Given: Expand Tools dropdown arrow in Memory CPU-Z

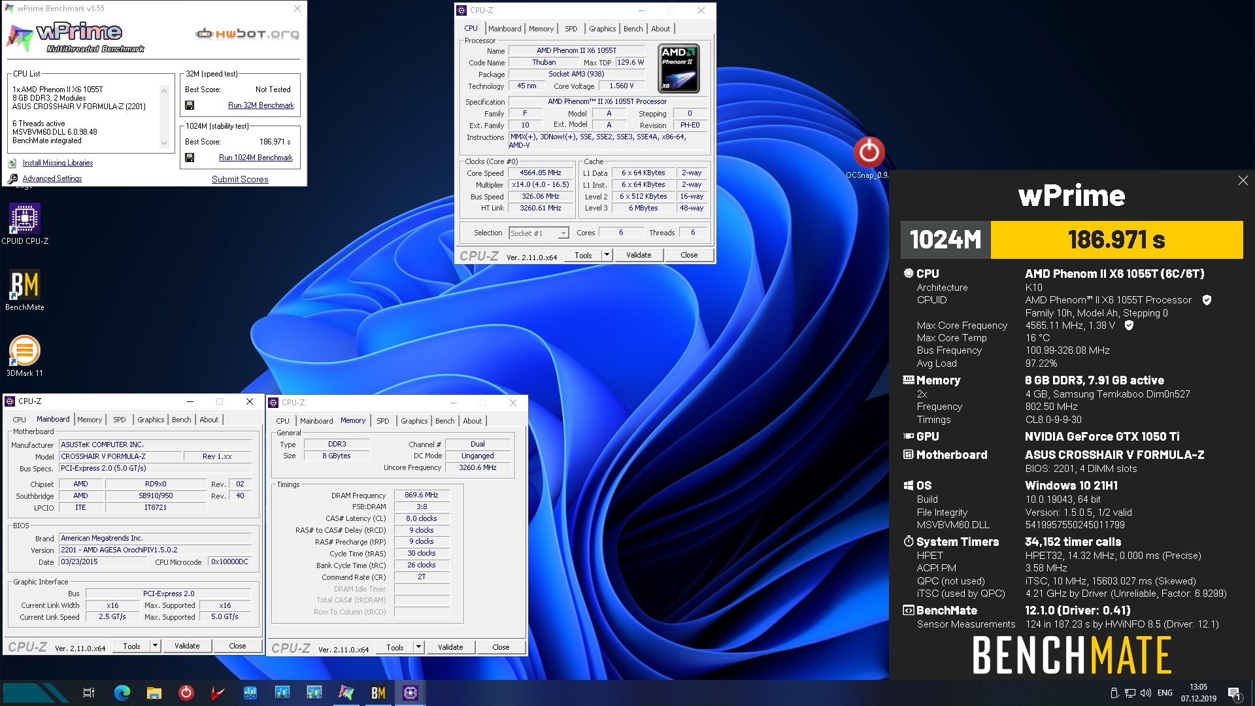Looking at the screenshot, I should pyautogui.click(x=418, y=647).
